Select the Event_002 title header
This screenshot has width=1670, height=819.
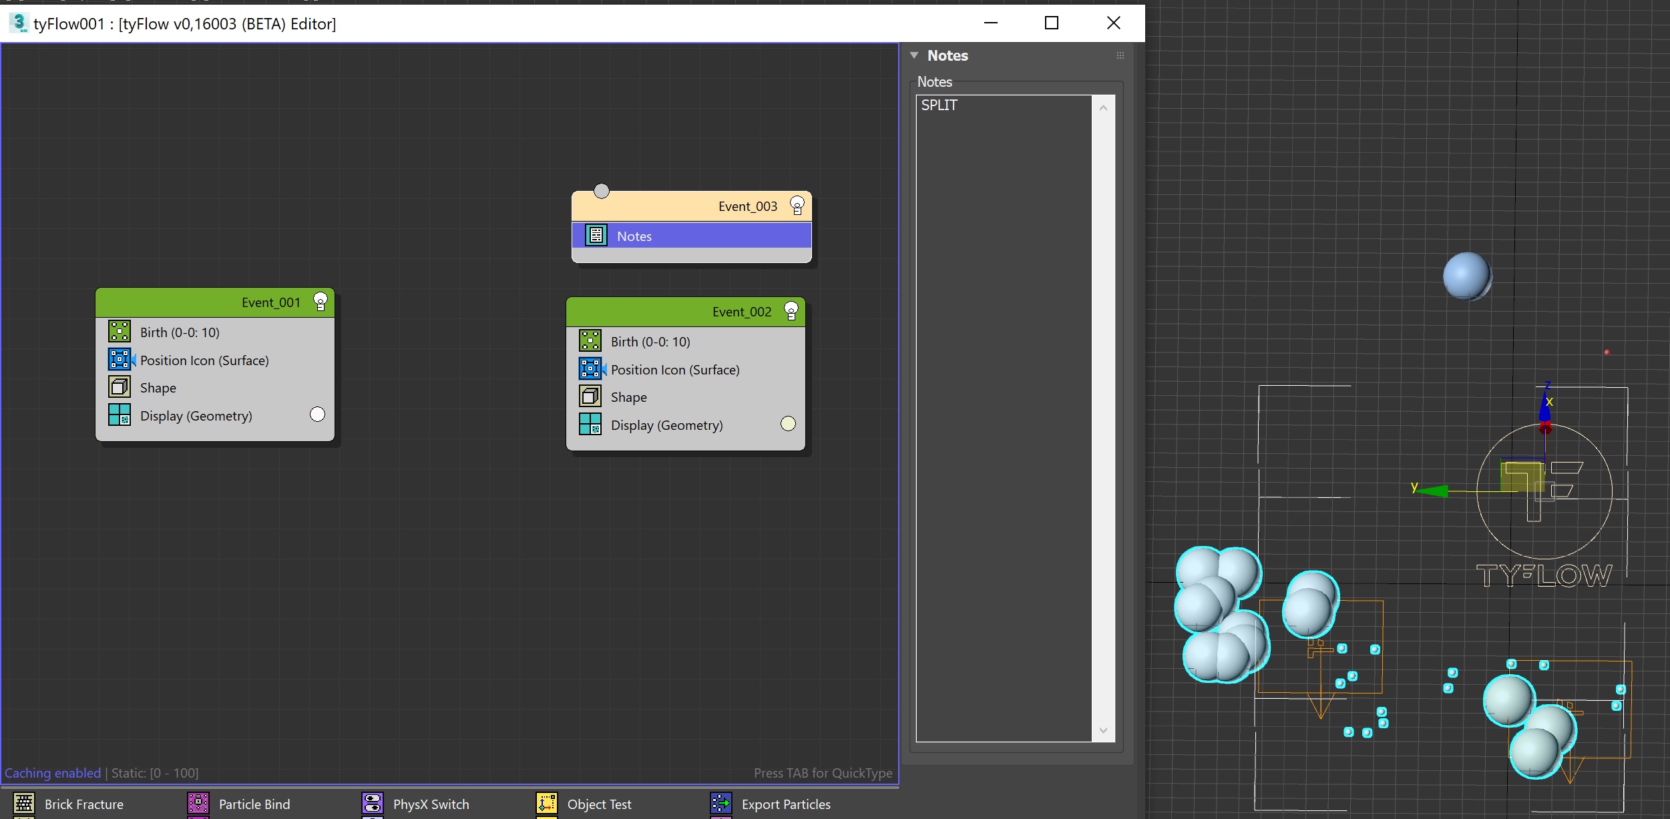pos(685,312)
